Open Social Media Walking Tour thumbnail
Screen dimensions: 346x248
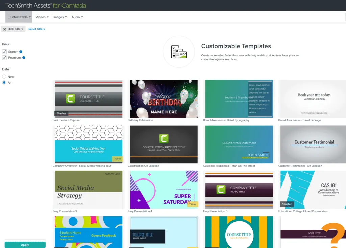(x=89, y=144)
